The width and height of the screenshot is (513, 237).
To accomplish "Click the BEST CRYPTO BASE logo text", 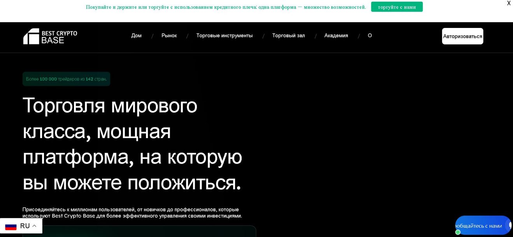I will click(x=59, y=37).
